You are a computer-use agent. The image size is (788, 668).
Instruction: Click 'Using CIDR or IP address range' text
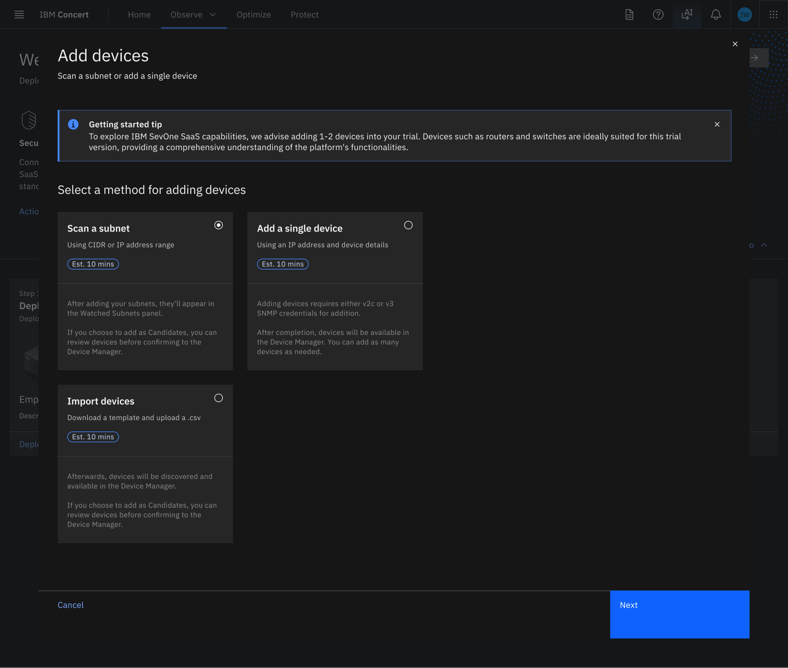click(121, 245)
